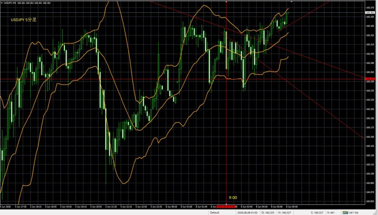Click time axis label '8 Jun 03:40'
The image size is (378, 215).
pyautogui.click(x=247, y=207)
